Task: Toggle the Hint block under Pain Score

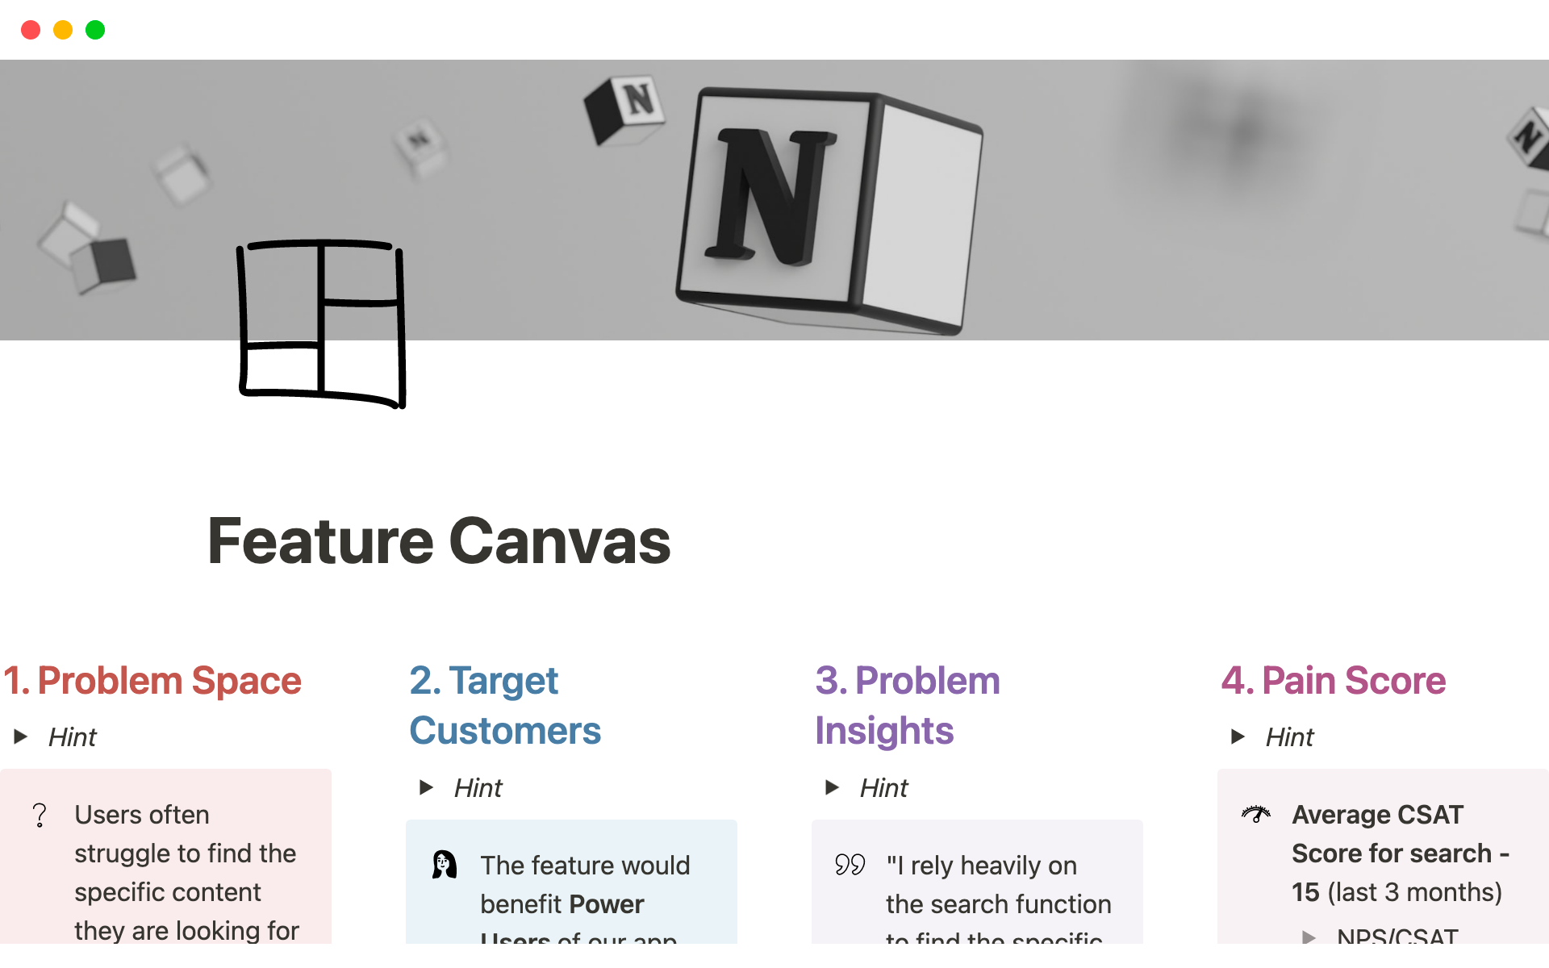Action: coord(1236,736)
